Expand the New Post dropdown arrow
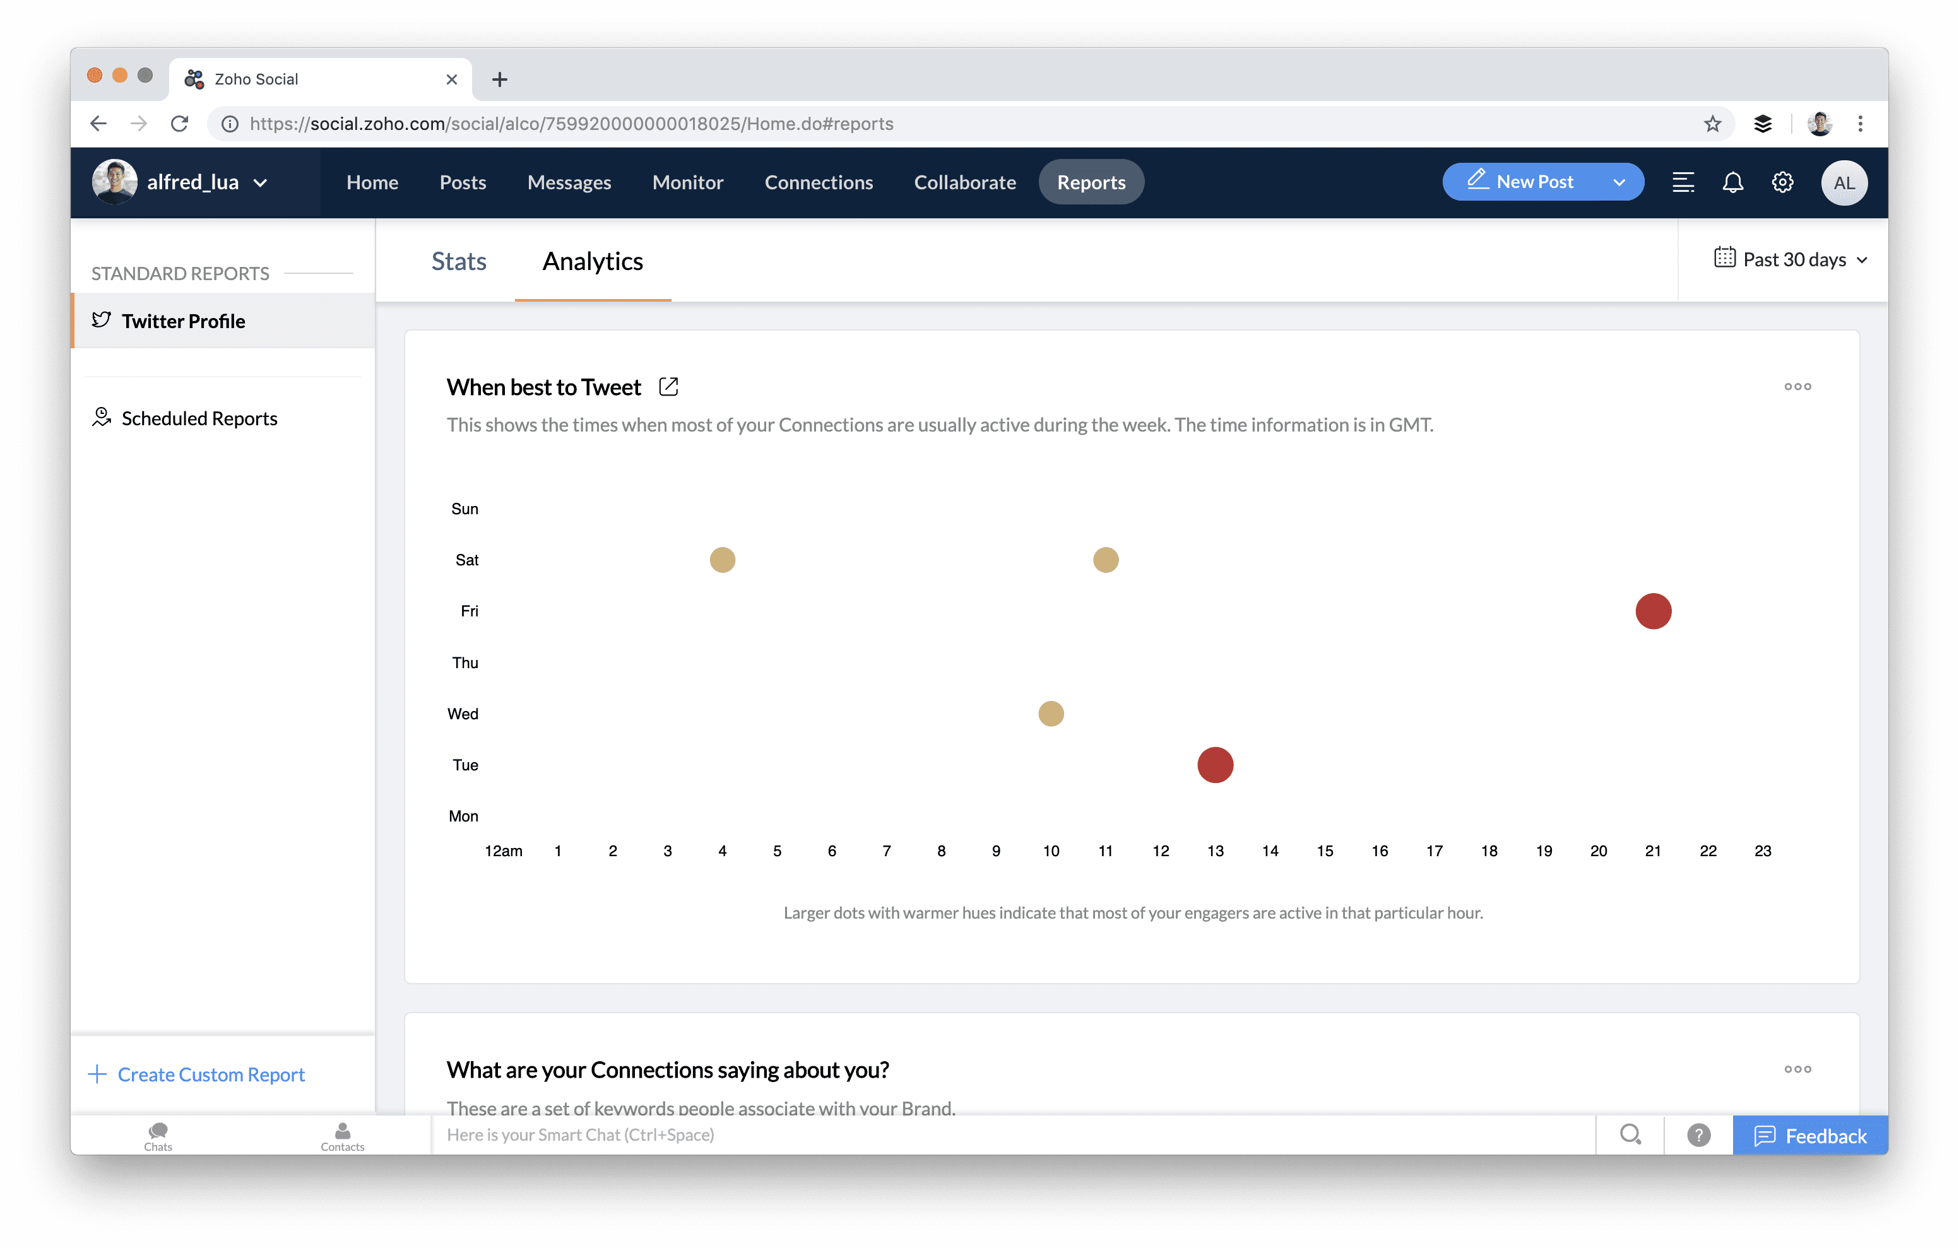Image resolution: width=1959 pixels, height=1248 pixels. 1622,180
